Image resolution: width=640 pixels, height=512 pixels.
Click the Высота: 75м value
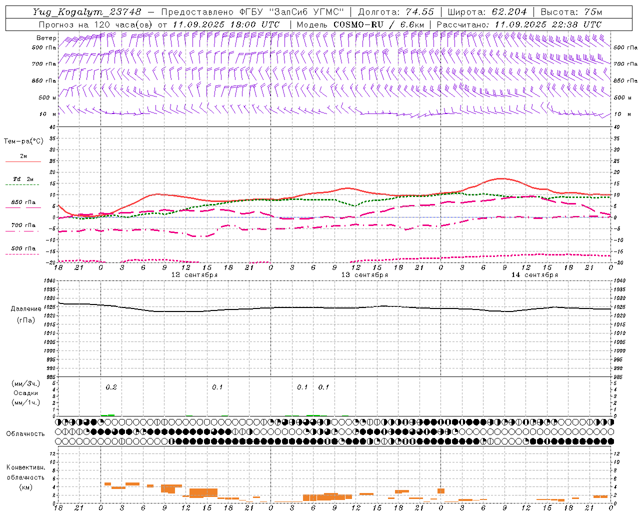(x=571, y=12)
